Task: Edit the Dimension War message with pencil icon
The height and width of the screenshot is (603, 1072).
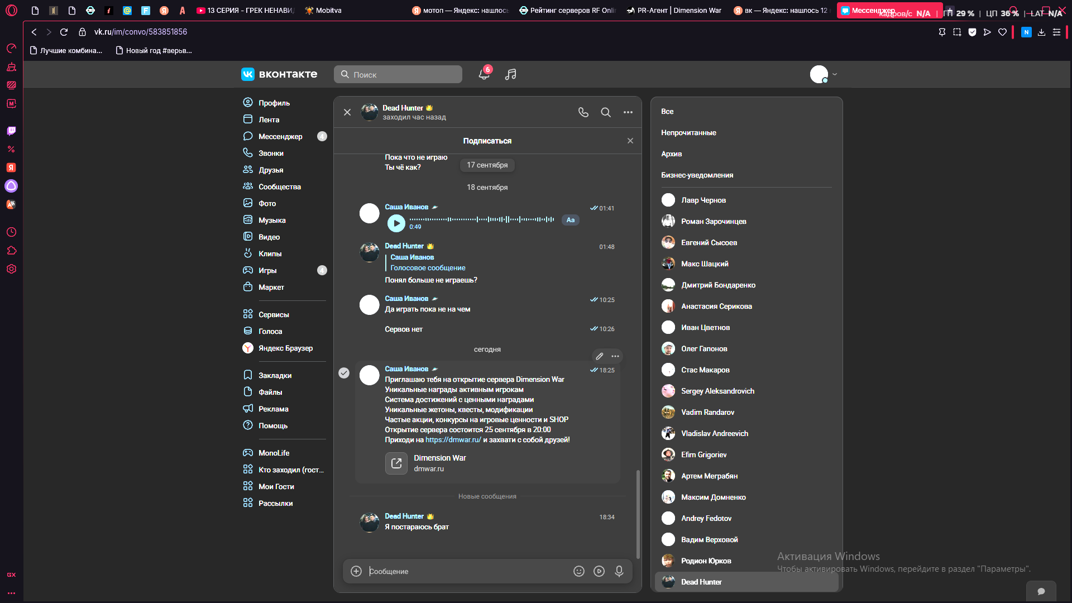Action: click(x=600, y=356)
